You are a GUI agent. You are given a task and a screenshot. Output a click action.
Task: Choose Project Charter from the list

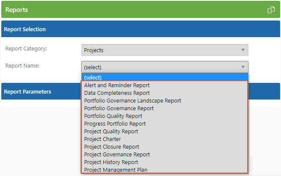(164, 139)
